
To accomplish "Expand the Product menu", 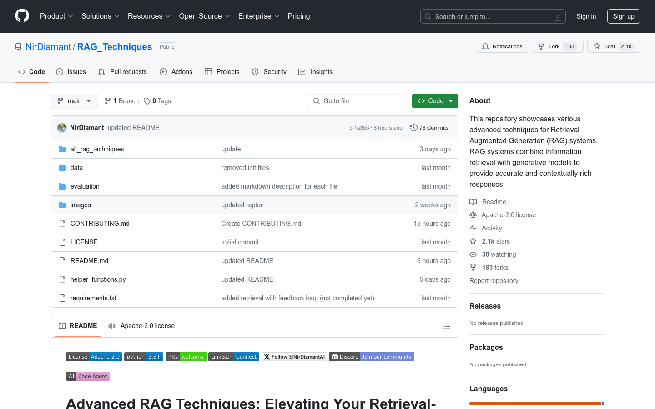I will [56, 16].
